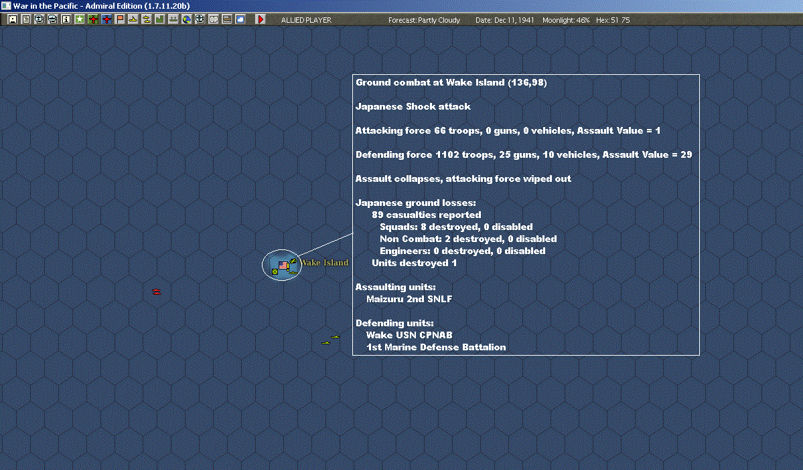The width and height of the screenshot is (803, 470).
Task: Click the 'Assault collapses' result line
Action: point(463,179)
